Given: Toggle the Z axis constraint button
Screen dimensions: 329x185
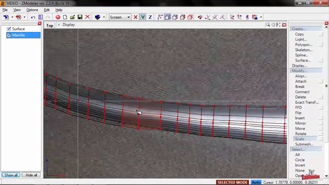Looking at the screenshot, I should 150,17.
